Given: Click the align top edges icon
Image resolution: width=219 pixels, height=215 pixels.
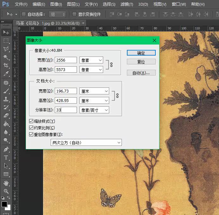Looking at the screenshot, I should (x=112, y=14).
